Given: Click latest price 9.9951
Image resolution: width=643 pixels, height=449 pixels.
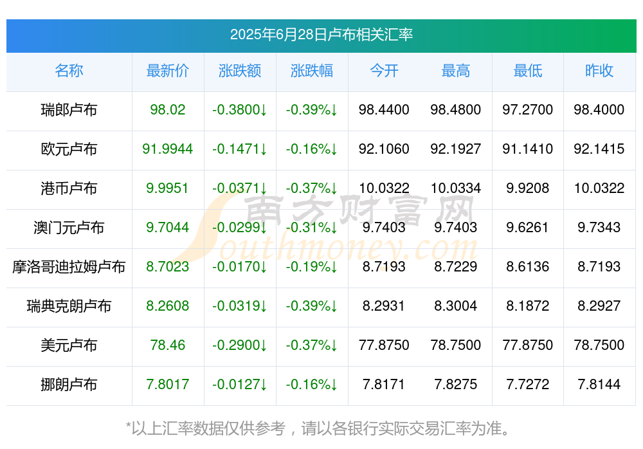Looking at the screenshot, I should 168,188.
